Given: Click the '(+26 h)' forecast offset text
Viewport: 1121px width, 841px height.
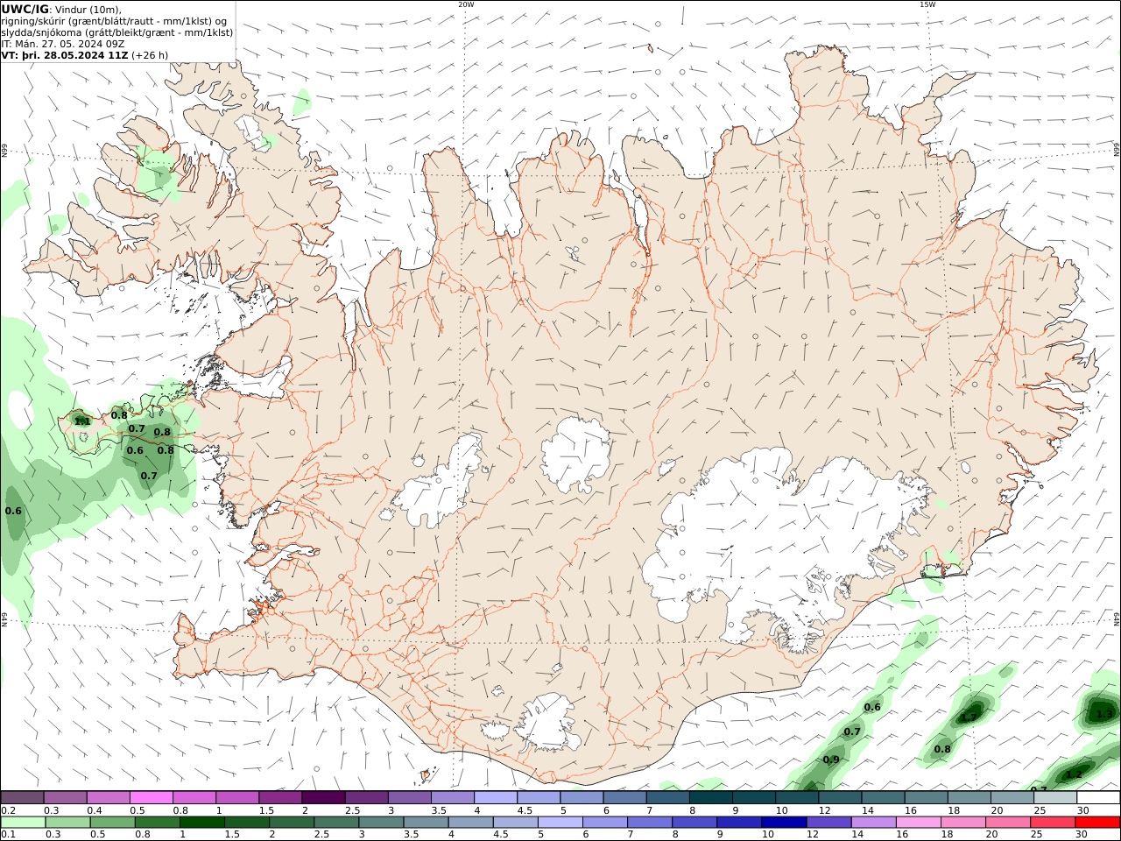Looking at the screenshot, I should coord(150,54).
